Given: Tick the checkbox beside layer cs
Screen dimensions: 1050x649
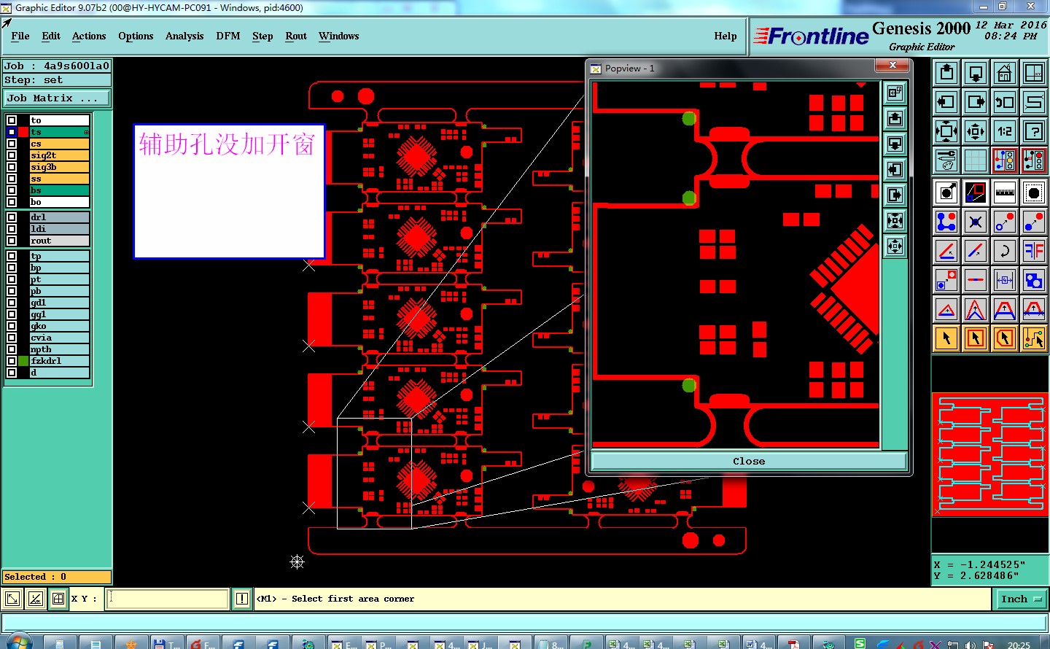Looking at the screenshot, I should pyautogui.click(x=12, y=144).
